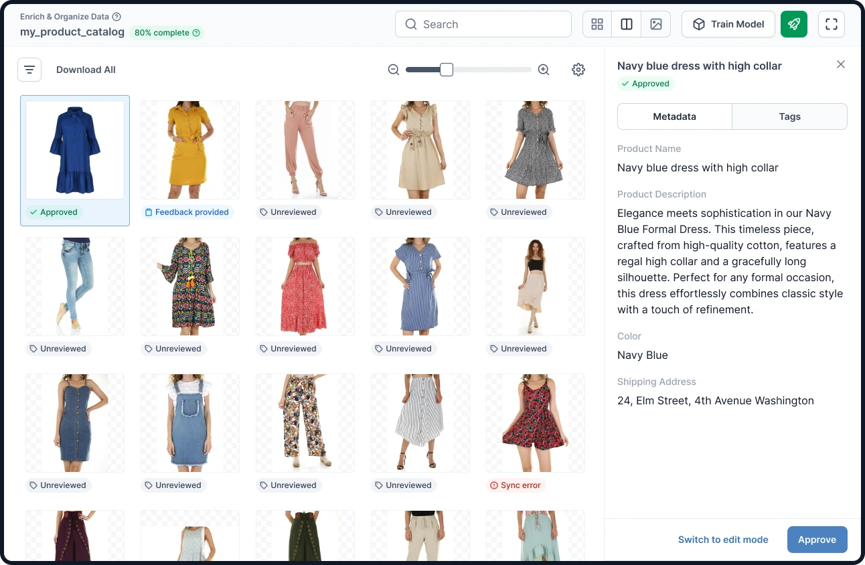Click the Unreviewed tag under denim overall dress
This screenshot has width=865, height=565.
coord(173,485)
